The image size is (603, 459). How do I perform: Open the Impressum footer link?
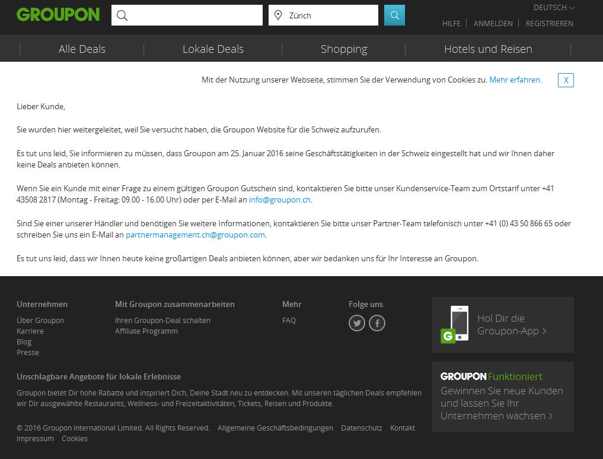pos(35,439)
